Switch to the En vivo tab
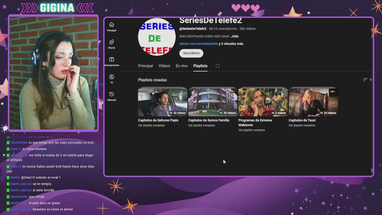This screenshot has width=382, height=215. pyautogui.click(x=181, y=66)
